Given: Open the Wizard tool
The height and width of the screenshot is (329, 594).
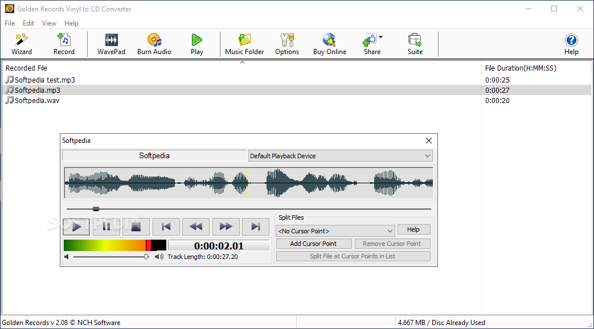Looking at the screenshot, I should coord(21,44).
